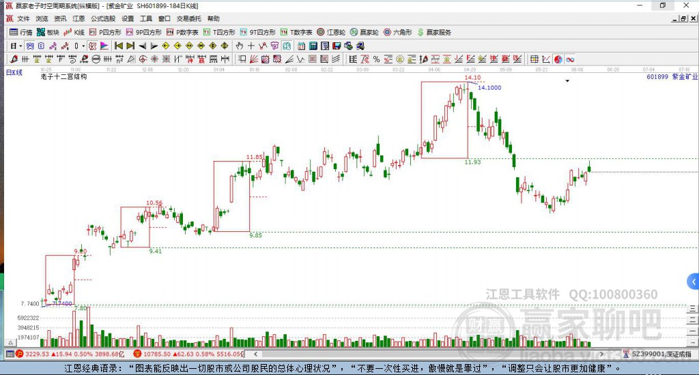The height and width of the screenshot is (375, 699).
Task: Open the 文件 menu
Action: [23, 18]
